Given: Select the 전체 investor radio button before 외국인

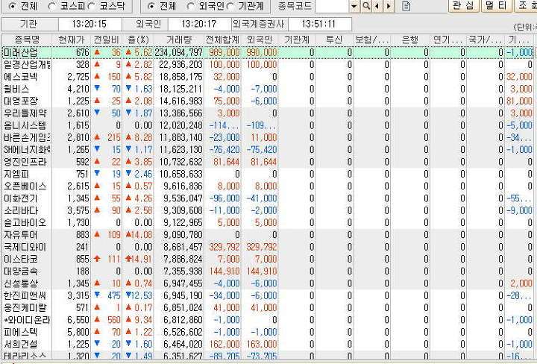Looking at the screenshot, I should (151, 6).
